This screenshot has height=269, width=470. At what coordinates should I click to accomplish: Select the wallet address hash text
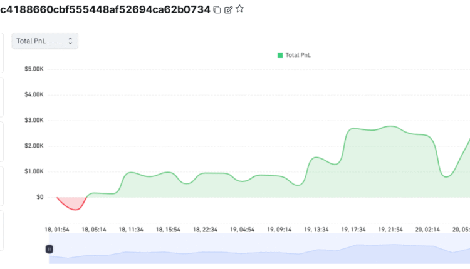click(x=105, y=9)
